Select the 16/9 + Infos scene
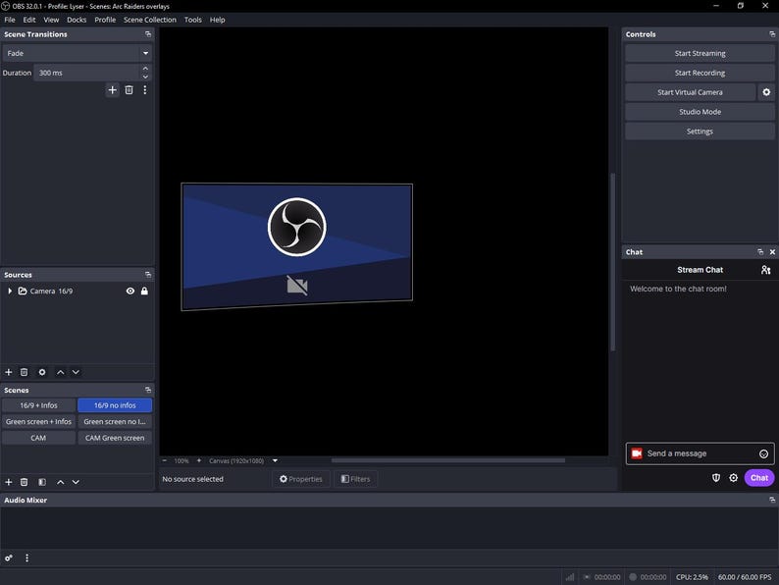Image resolution: width=779 pixels, height=585 pixels. (38, 405)
